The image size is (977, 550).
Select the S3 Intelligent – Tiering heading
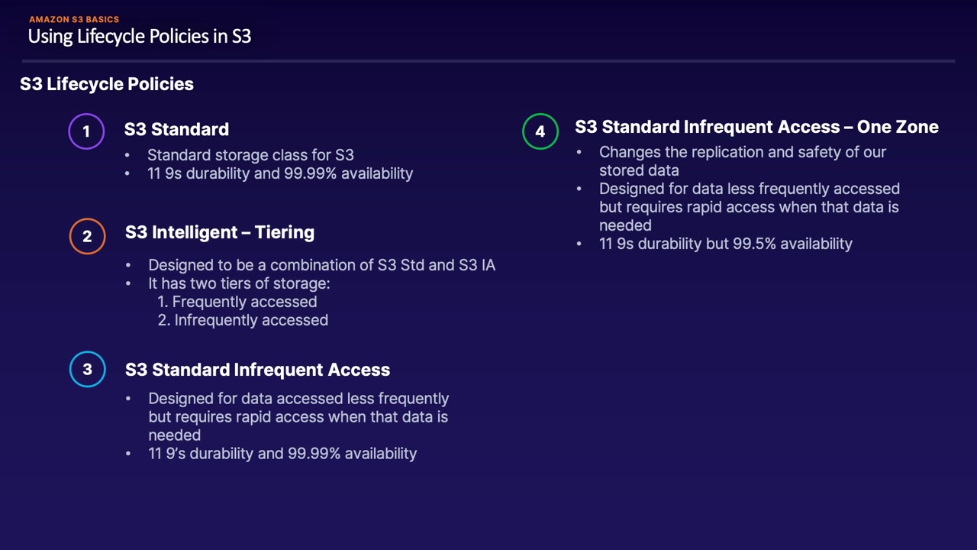220,232
